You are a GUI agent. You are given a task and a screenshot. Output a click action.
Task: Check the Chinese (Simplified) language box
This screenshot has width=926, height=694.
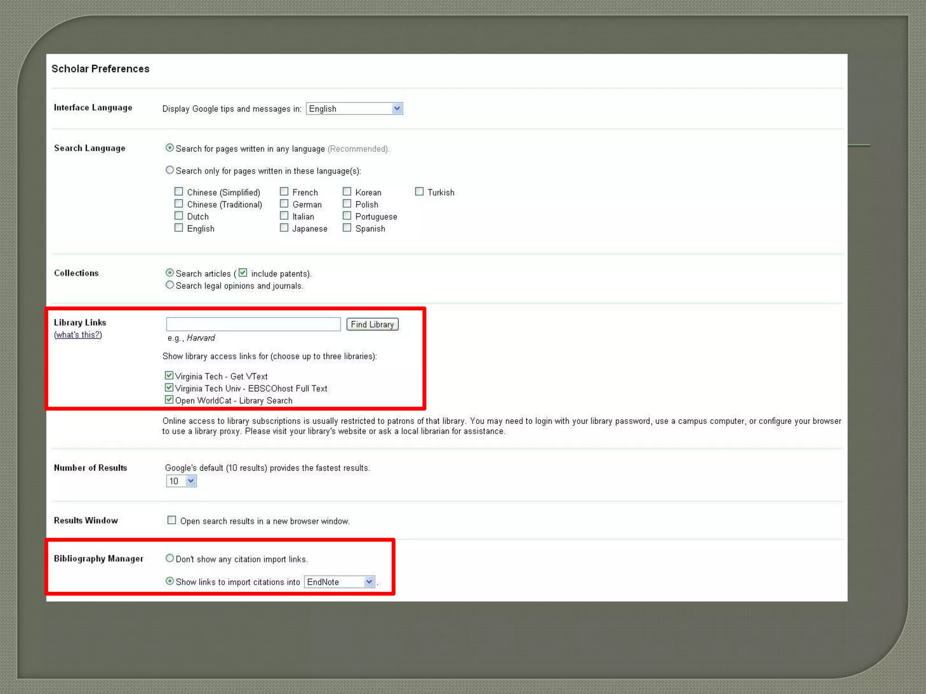pos(179,192)
